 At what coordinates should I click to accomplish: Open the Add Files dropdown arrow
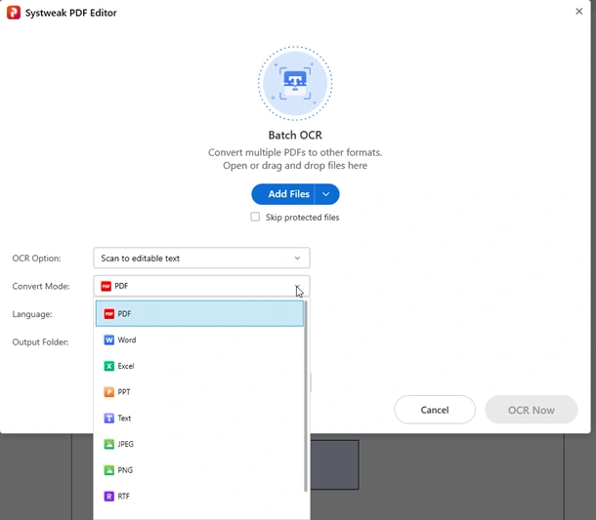(326, 194)
